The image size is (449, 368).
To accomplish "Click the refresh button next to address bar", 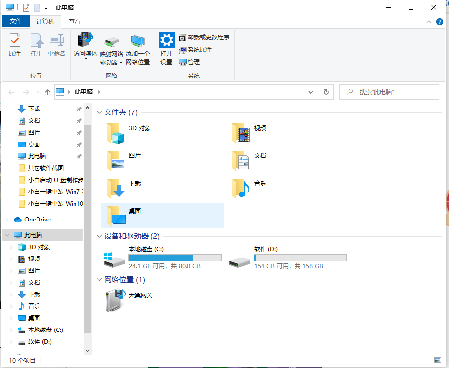I will pyautogui.click(x=326, y=92).
